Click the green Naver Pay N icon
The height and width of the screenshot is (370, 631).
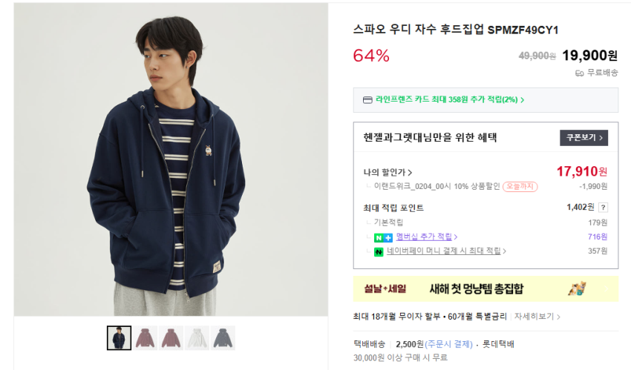[379, 252]
